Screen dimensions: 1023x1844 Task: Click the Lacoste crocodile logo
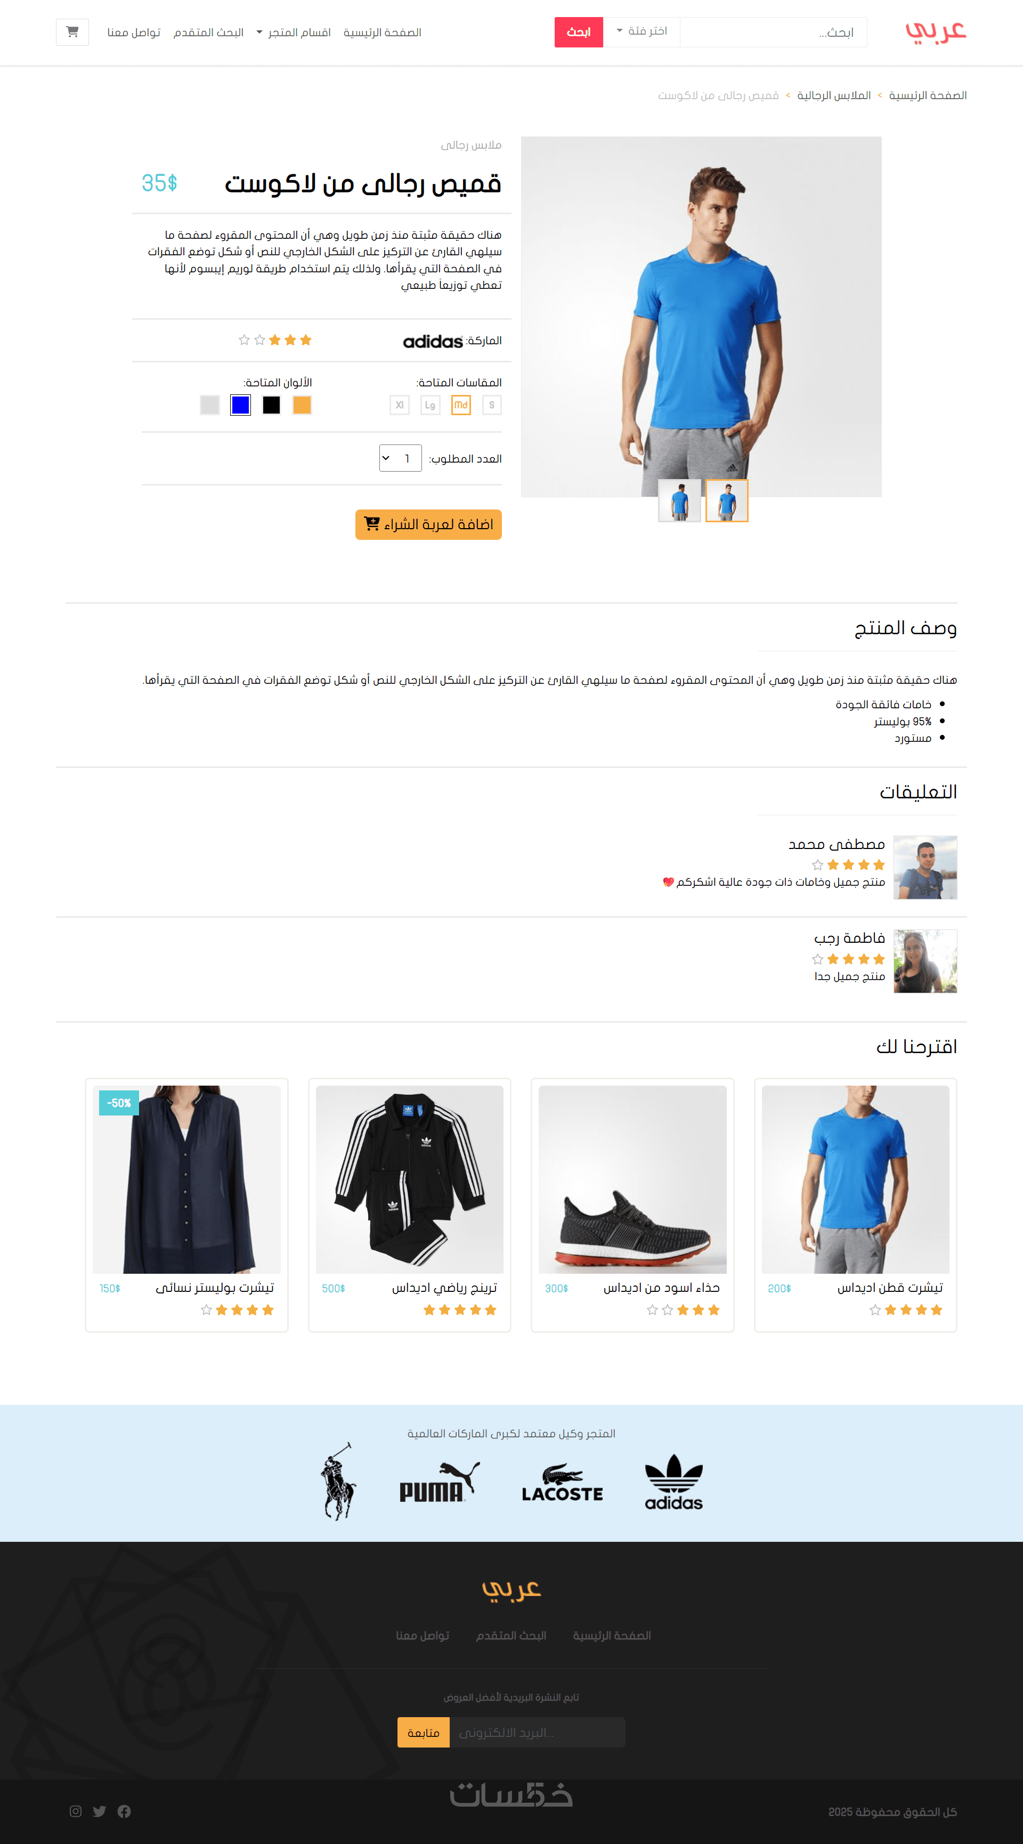(x=562, y=1483)
